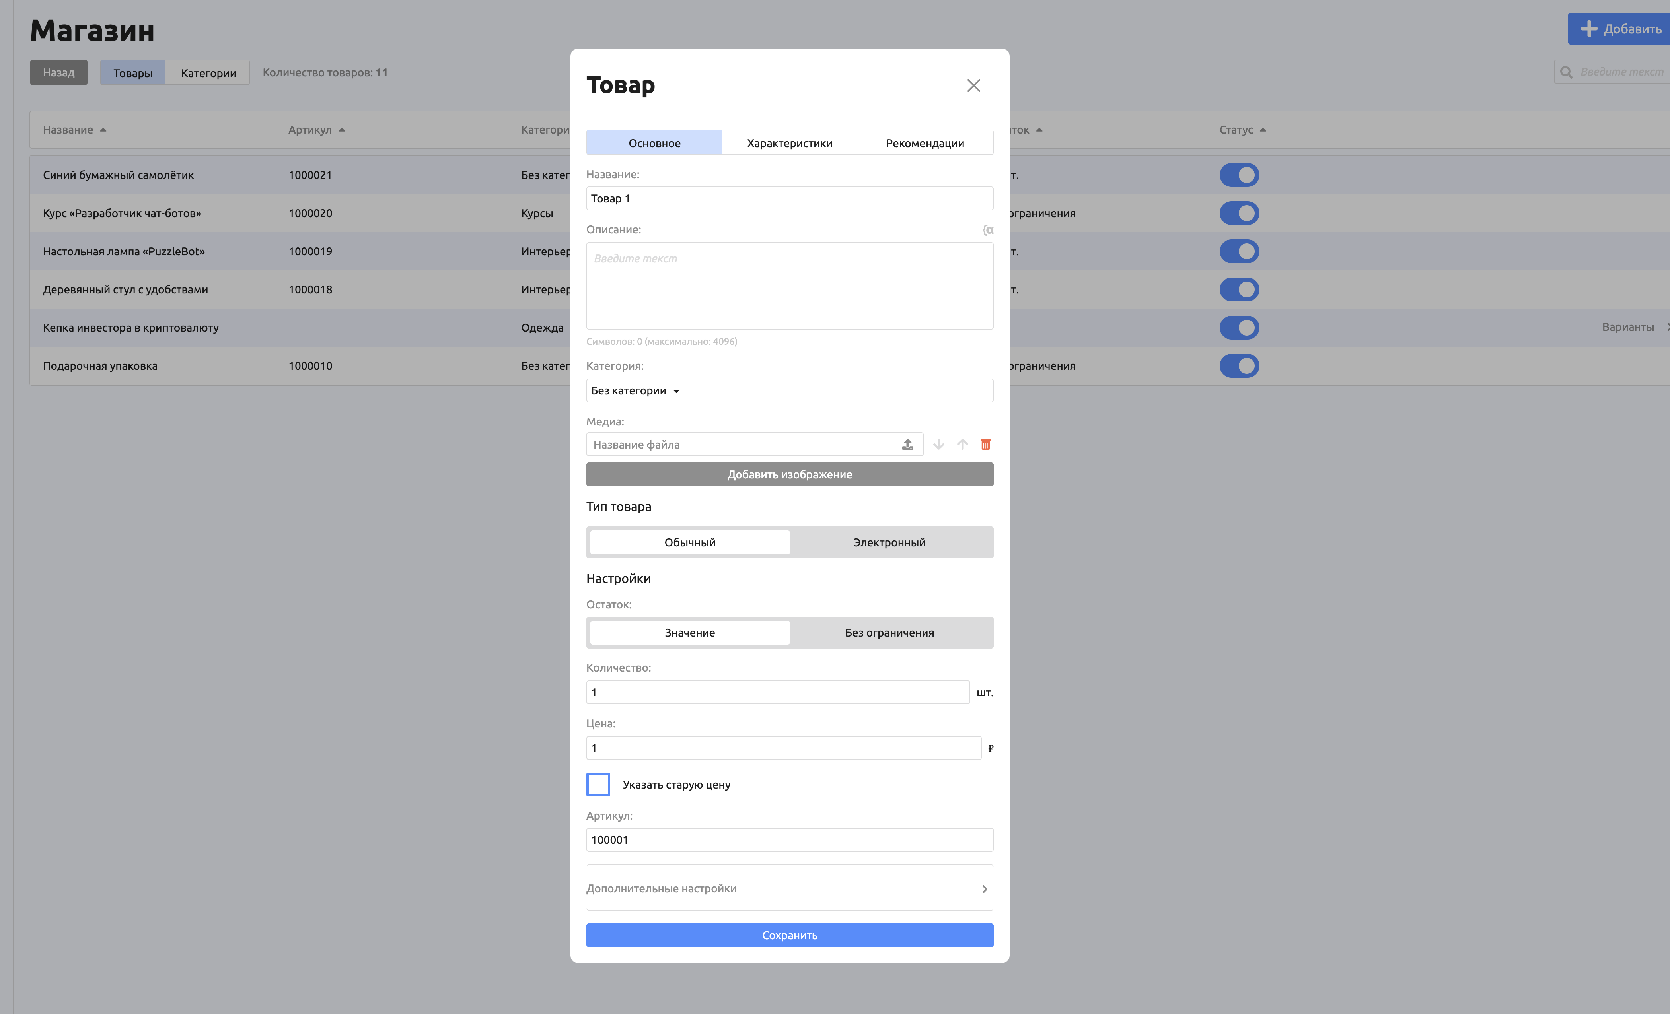This screenshot has width=1670, height=1014.
Task: Click row Подарочная упаковка
Action: 850,366
